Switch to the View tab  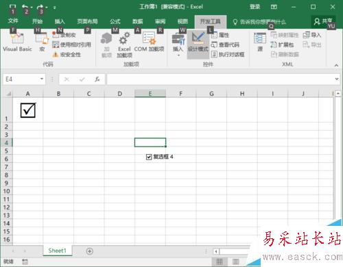(182, 21)
